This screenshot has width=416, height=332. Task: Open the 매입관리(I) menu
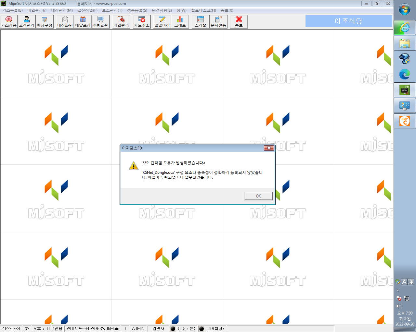point(37,10)
